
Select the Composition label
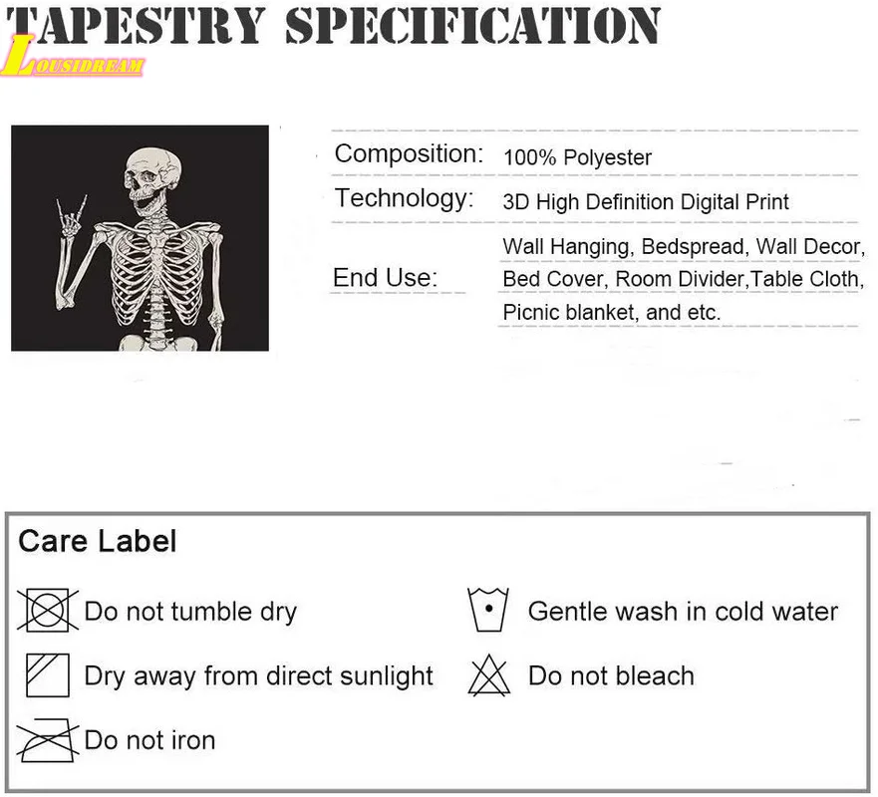(409, 154)
